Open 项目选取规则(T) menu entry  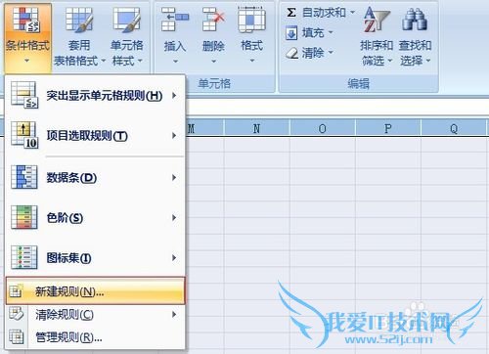click(95, 135)
